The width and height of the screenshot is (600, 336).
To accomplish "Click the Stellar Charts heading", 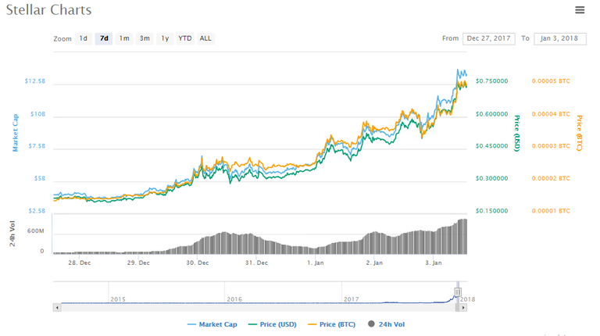I will 49,10.
